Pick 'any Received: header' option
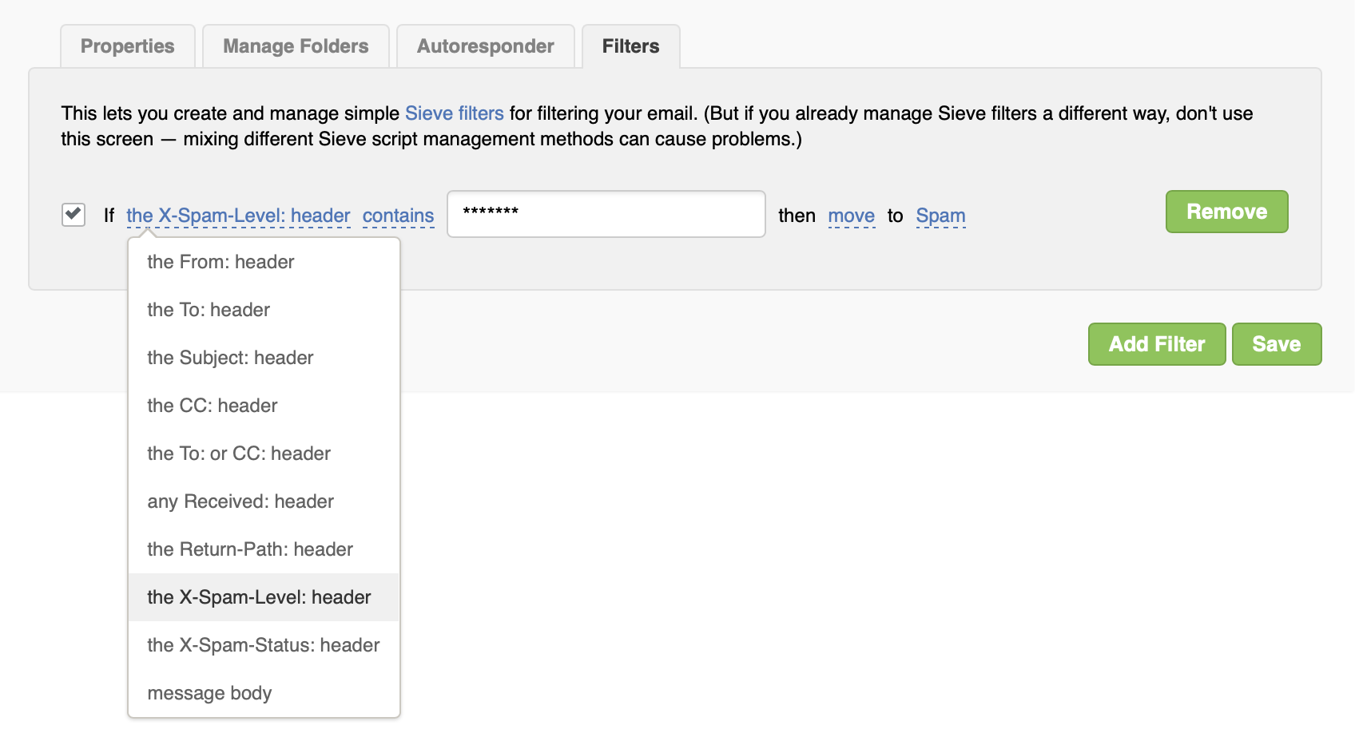Image resolution: width=1355 pixels, height=733 pixels. point(264,501)
